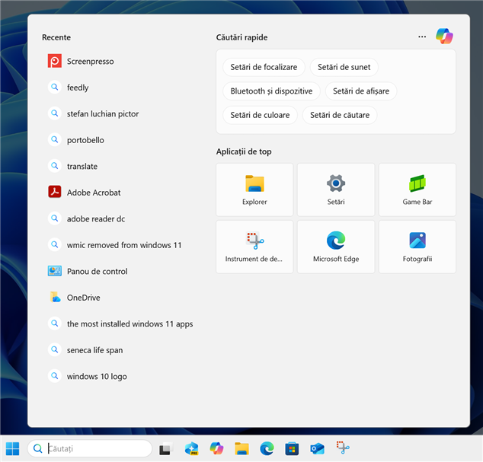
Task: Open Adobe Acrobat from recents
Action: point(93,193)
